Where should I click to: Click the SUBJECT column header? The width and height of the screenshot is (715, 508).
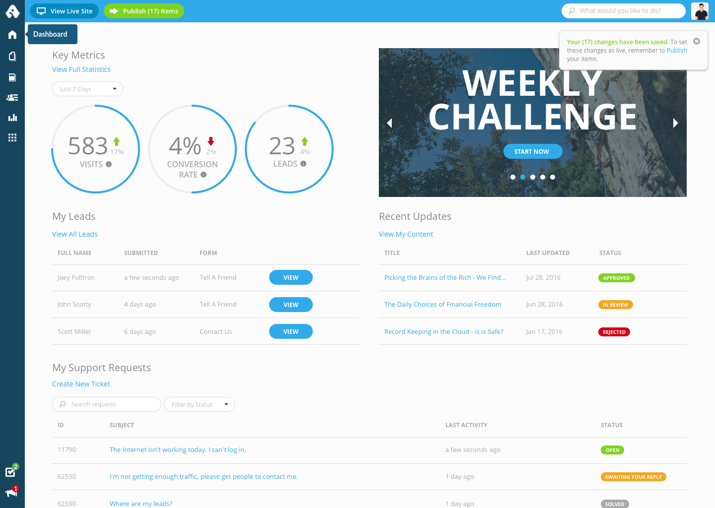[x=122, y=425]
